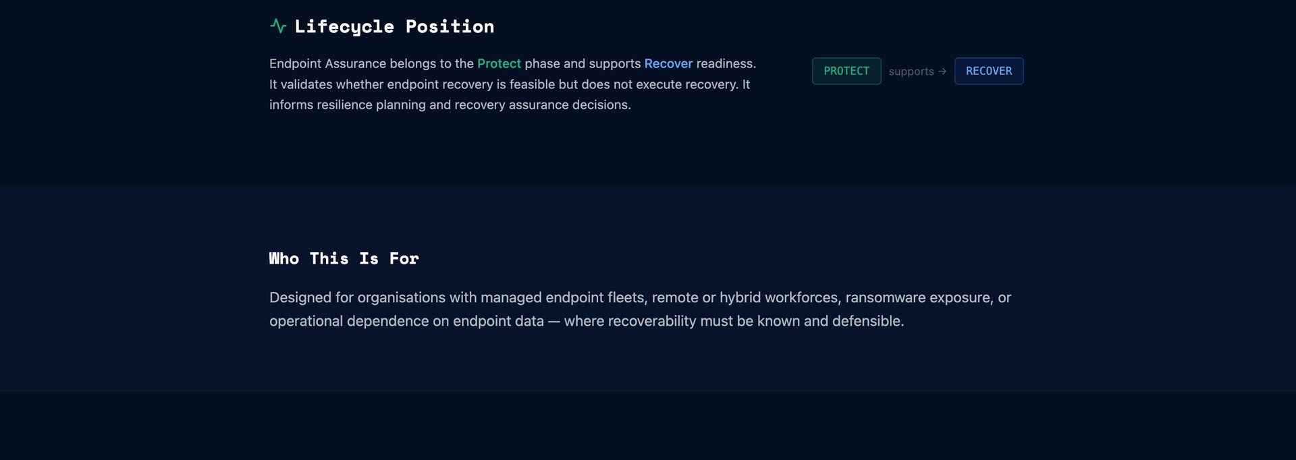
Task: Click the pulse icon beside Lifecycle Position
Action: pos(278,26)
